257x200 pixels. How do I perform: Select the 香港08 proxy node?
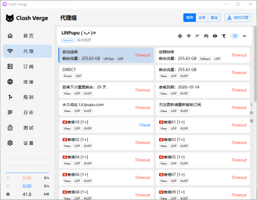(106, 193)
